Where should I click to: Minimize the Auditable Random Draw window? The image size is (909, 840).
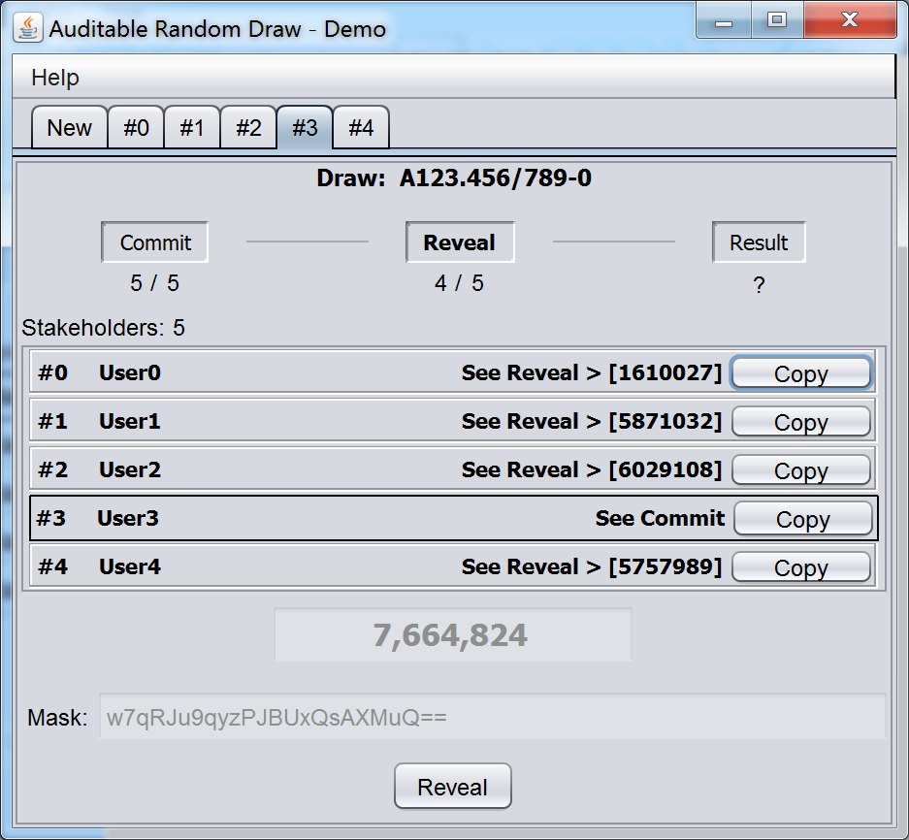pos(724,21)
